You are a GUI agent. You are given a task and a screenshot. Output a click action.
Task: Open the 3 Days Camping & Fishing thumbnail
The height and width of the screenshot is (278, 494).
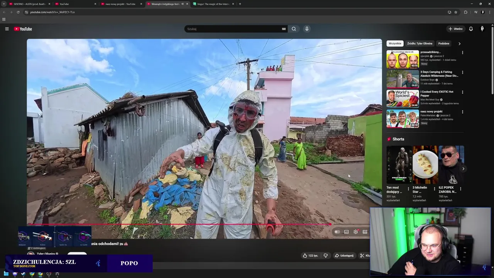[403, 79]
